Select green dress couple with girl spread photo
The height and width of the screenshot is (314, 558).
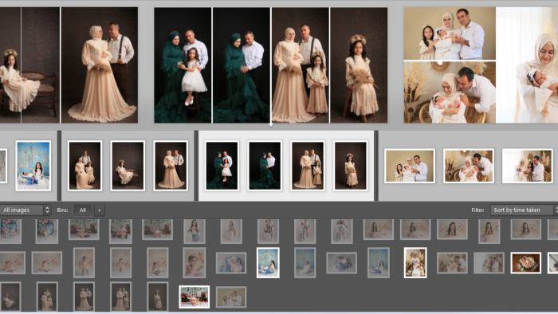tap(183, 65)
